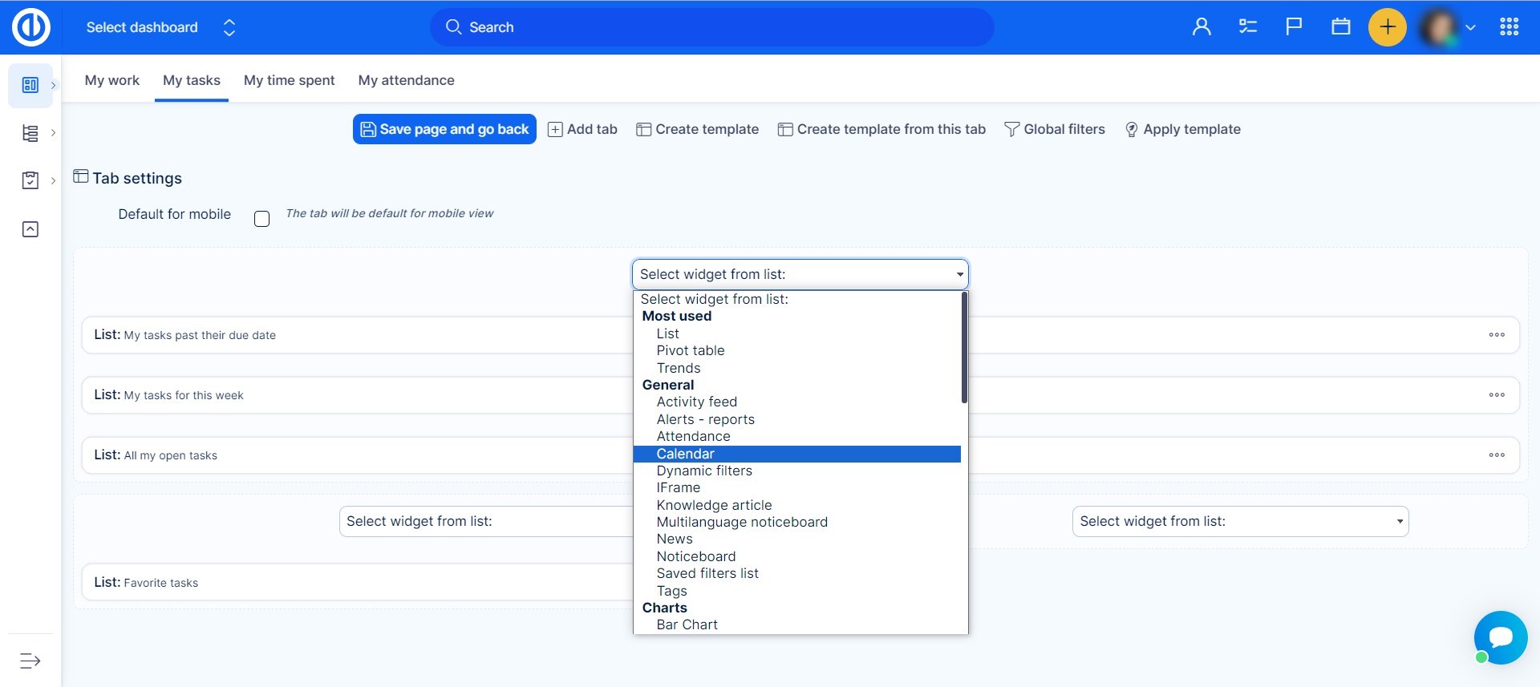Select Pivot table widget option

coord(690,350)
